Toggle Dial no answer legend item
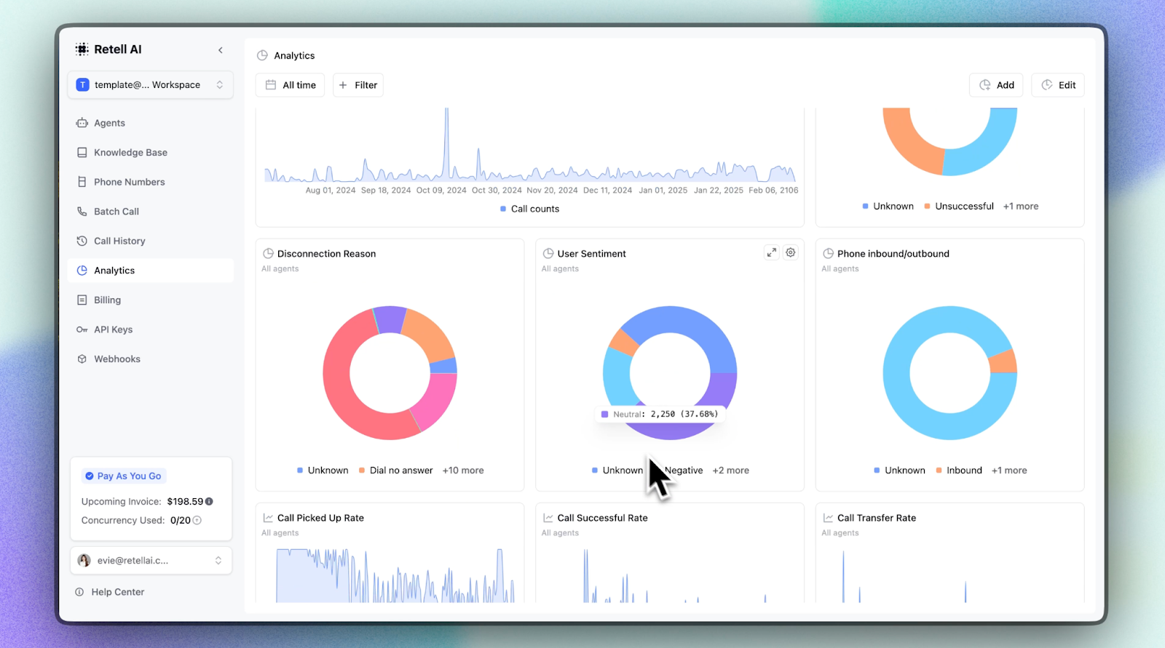 (x=395, y=471)
